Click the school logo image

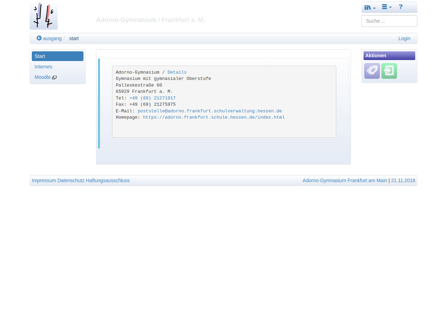(44, 16)
